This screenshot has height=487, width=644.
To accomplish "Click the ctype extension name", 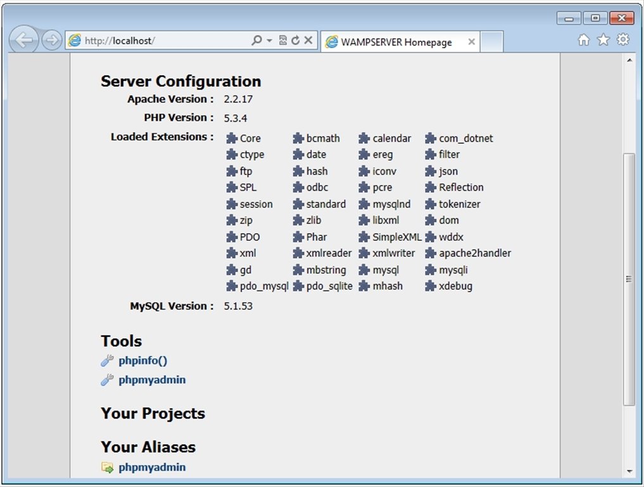I will [252, 155].
